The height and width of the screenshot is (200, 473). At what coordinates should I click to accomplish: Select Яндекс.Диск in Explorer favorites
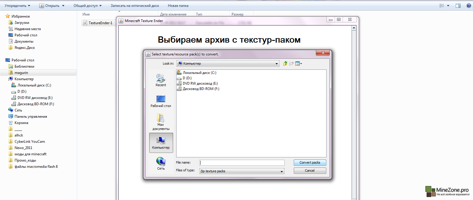point(24,48)
